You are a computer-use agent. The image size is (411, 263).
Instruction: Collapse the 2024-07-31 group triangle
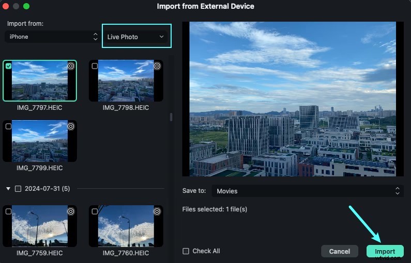pyautogui.click(x=8, y=189)
